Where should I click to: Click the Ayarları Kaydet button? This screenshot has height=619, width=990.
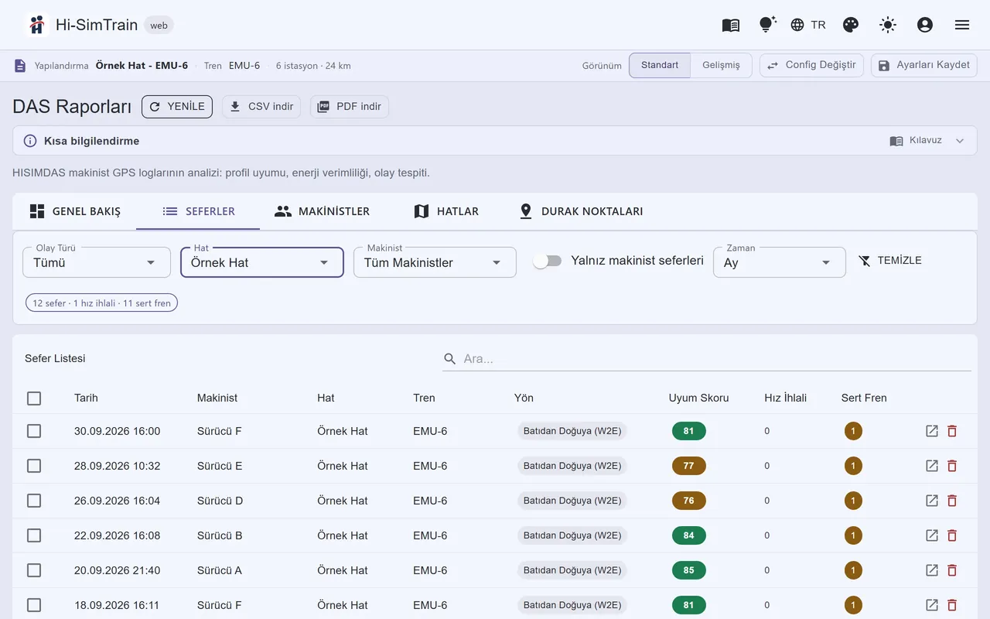[924, 66]
